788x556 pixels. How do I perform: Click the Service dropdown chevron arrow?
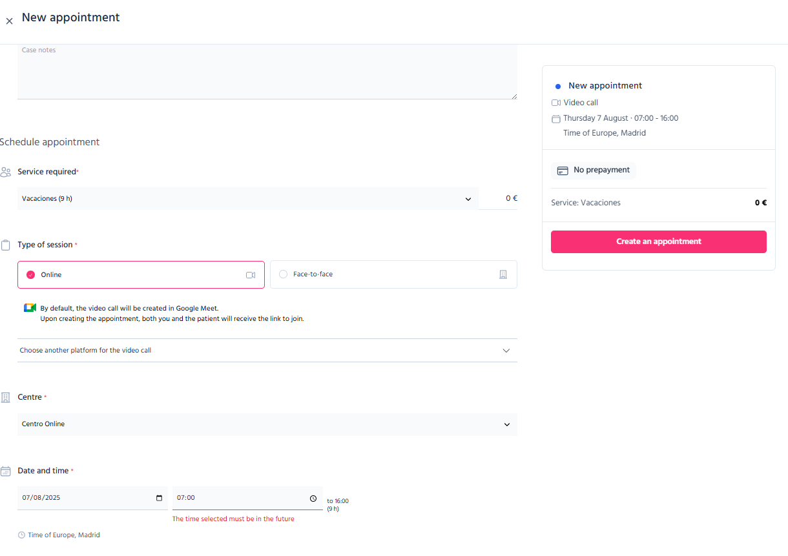click(x=468, y=199)
